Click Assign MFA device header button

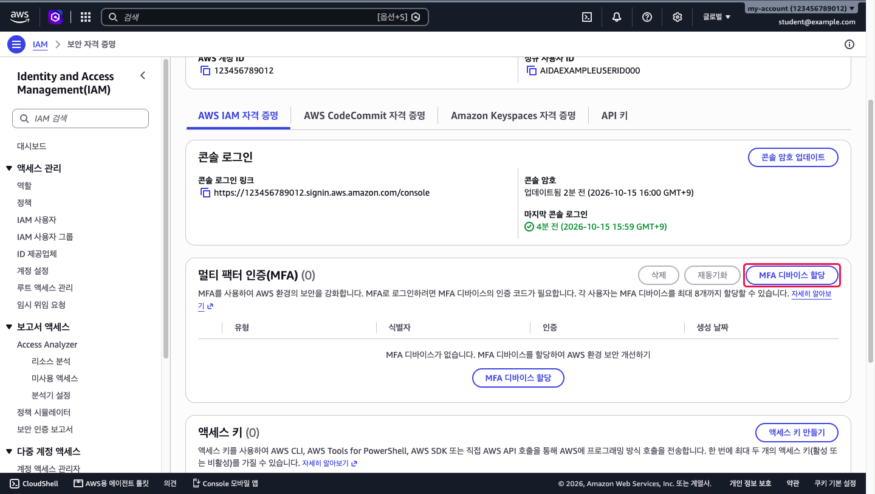(x=792, y=275)
